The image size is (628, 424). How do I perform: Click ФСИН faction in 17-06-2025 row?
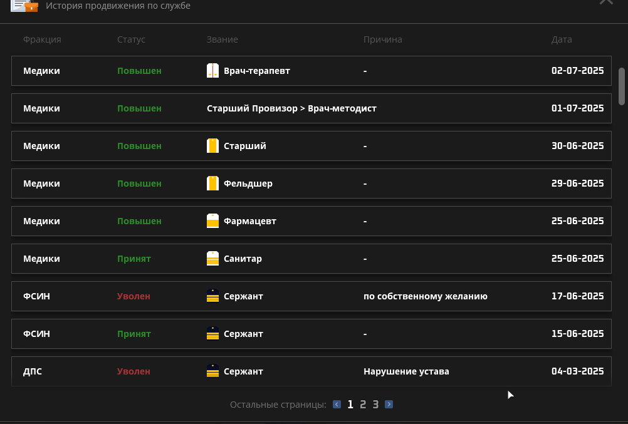(x=36, y=297)
